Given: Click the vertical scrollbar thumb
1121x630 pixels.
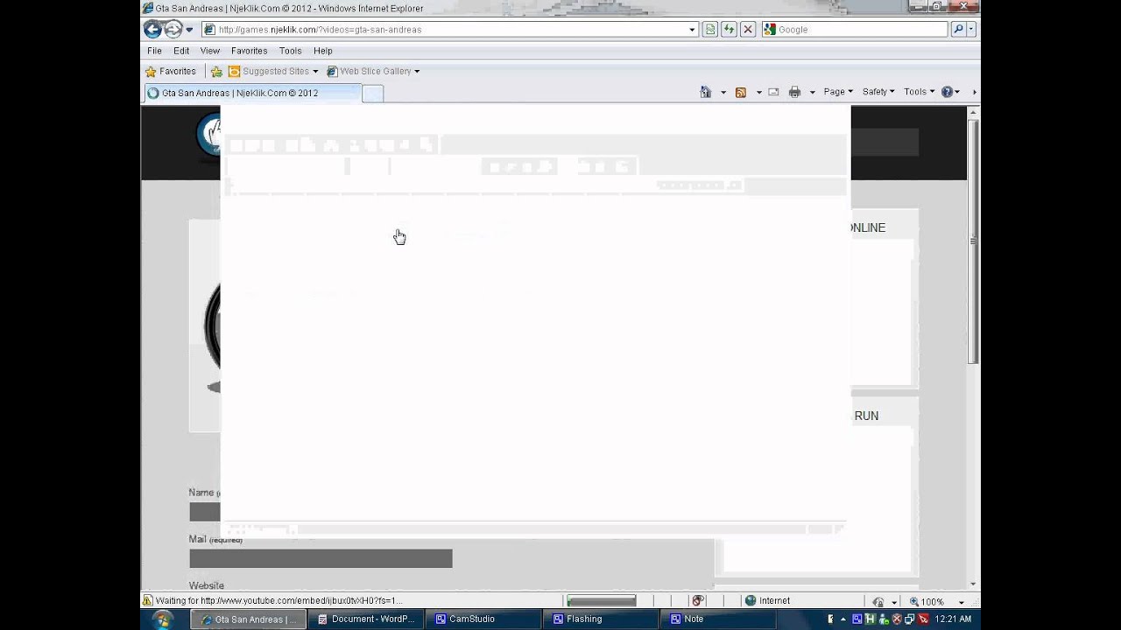Looking at the screenshot, I should (x=973, y=241).
